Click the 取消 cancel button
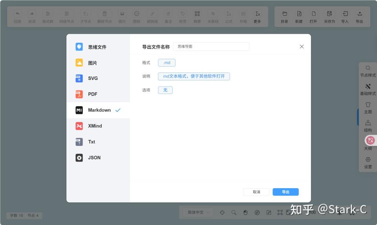This screenshot has width=377, height=225. pos(256,192)
